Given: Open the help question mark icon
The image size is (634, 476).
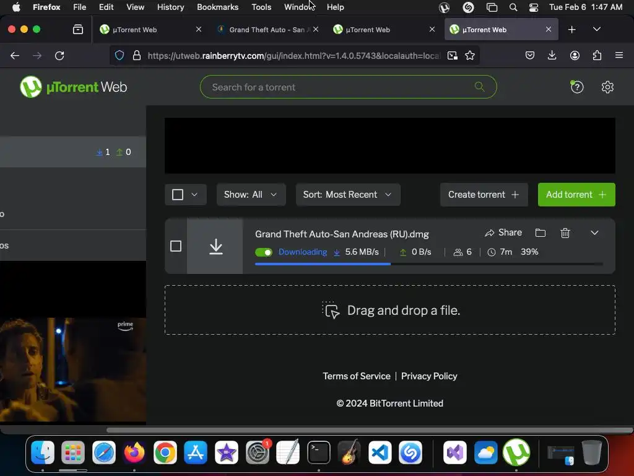Looking at the screenshot, I should point(577,87).
